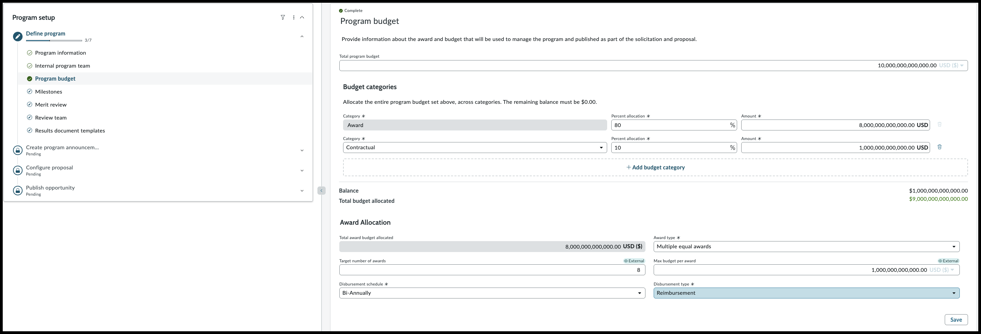Click the lock icon for Create program announcement
This screenshot has width=981, height=334.
click(x=17, y=150)
